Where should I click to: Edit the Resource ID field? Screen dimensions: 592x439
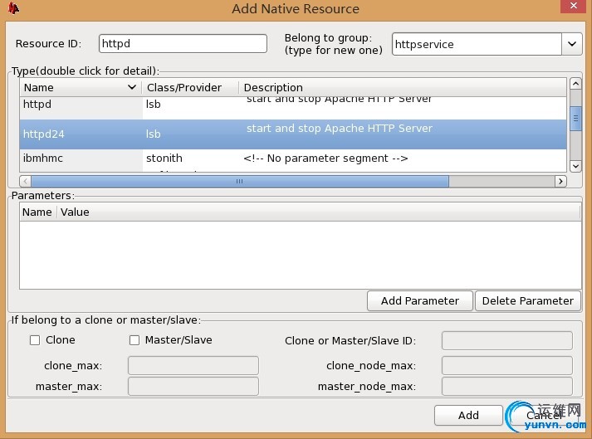click(x=183, y=44)
